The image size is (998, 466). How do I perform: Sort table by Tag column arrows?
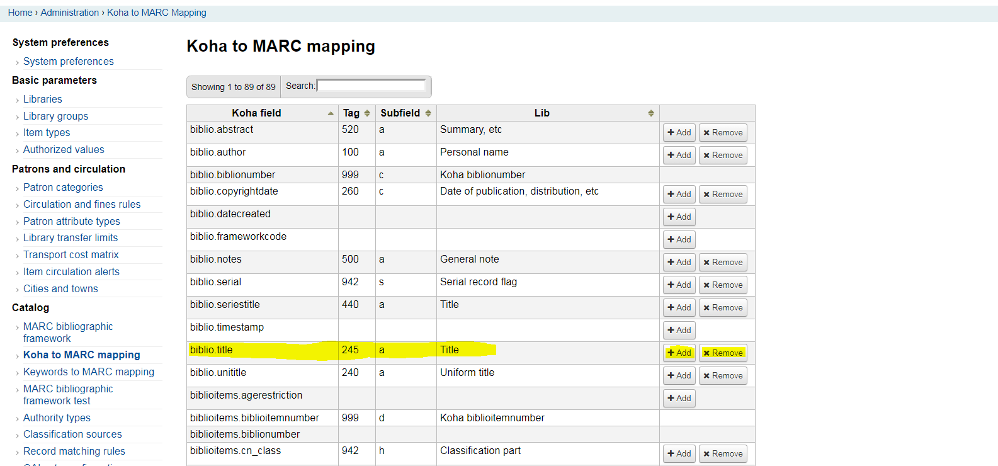pos(367,113)
